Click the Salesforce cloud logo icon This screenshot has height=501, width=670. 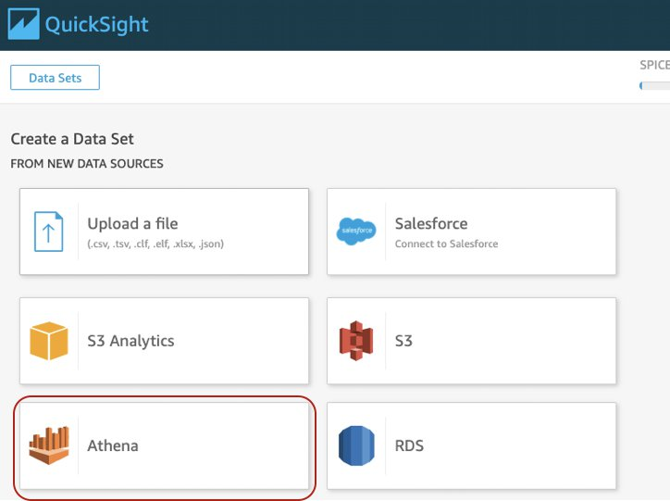point(356,232)
